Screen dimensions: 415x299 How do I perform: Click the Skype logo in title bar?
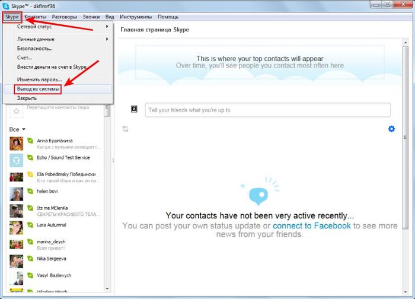pyautogui.click(x=5, y=6)
